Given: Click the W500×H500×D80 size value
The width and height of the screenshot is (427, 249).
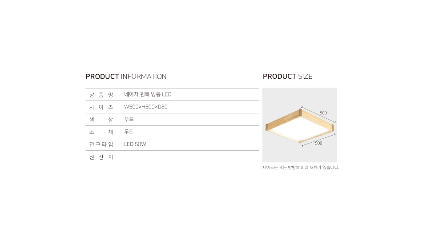Looking at the screenshot, I should (x=145, y=107).
